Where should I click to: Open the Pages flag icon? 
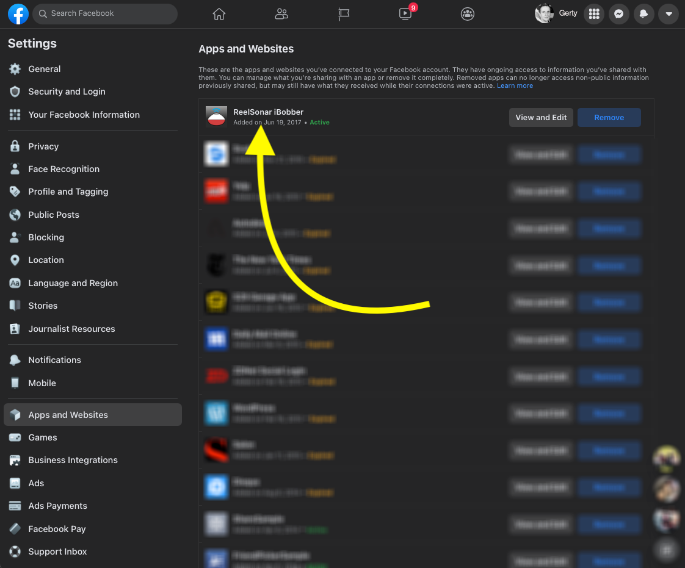click(x=344, y=14)
